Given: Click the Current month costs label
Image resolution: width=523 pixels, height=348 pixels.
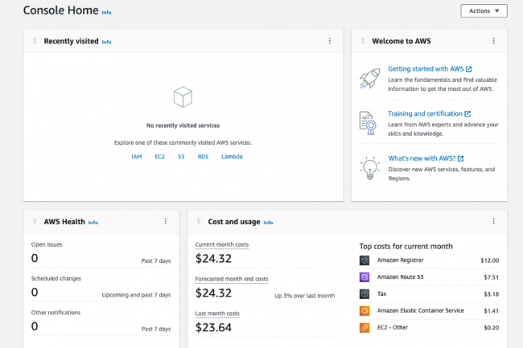Looking at the screenshot, I should click(222, 244).
